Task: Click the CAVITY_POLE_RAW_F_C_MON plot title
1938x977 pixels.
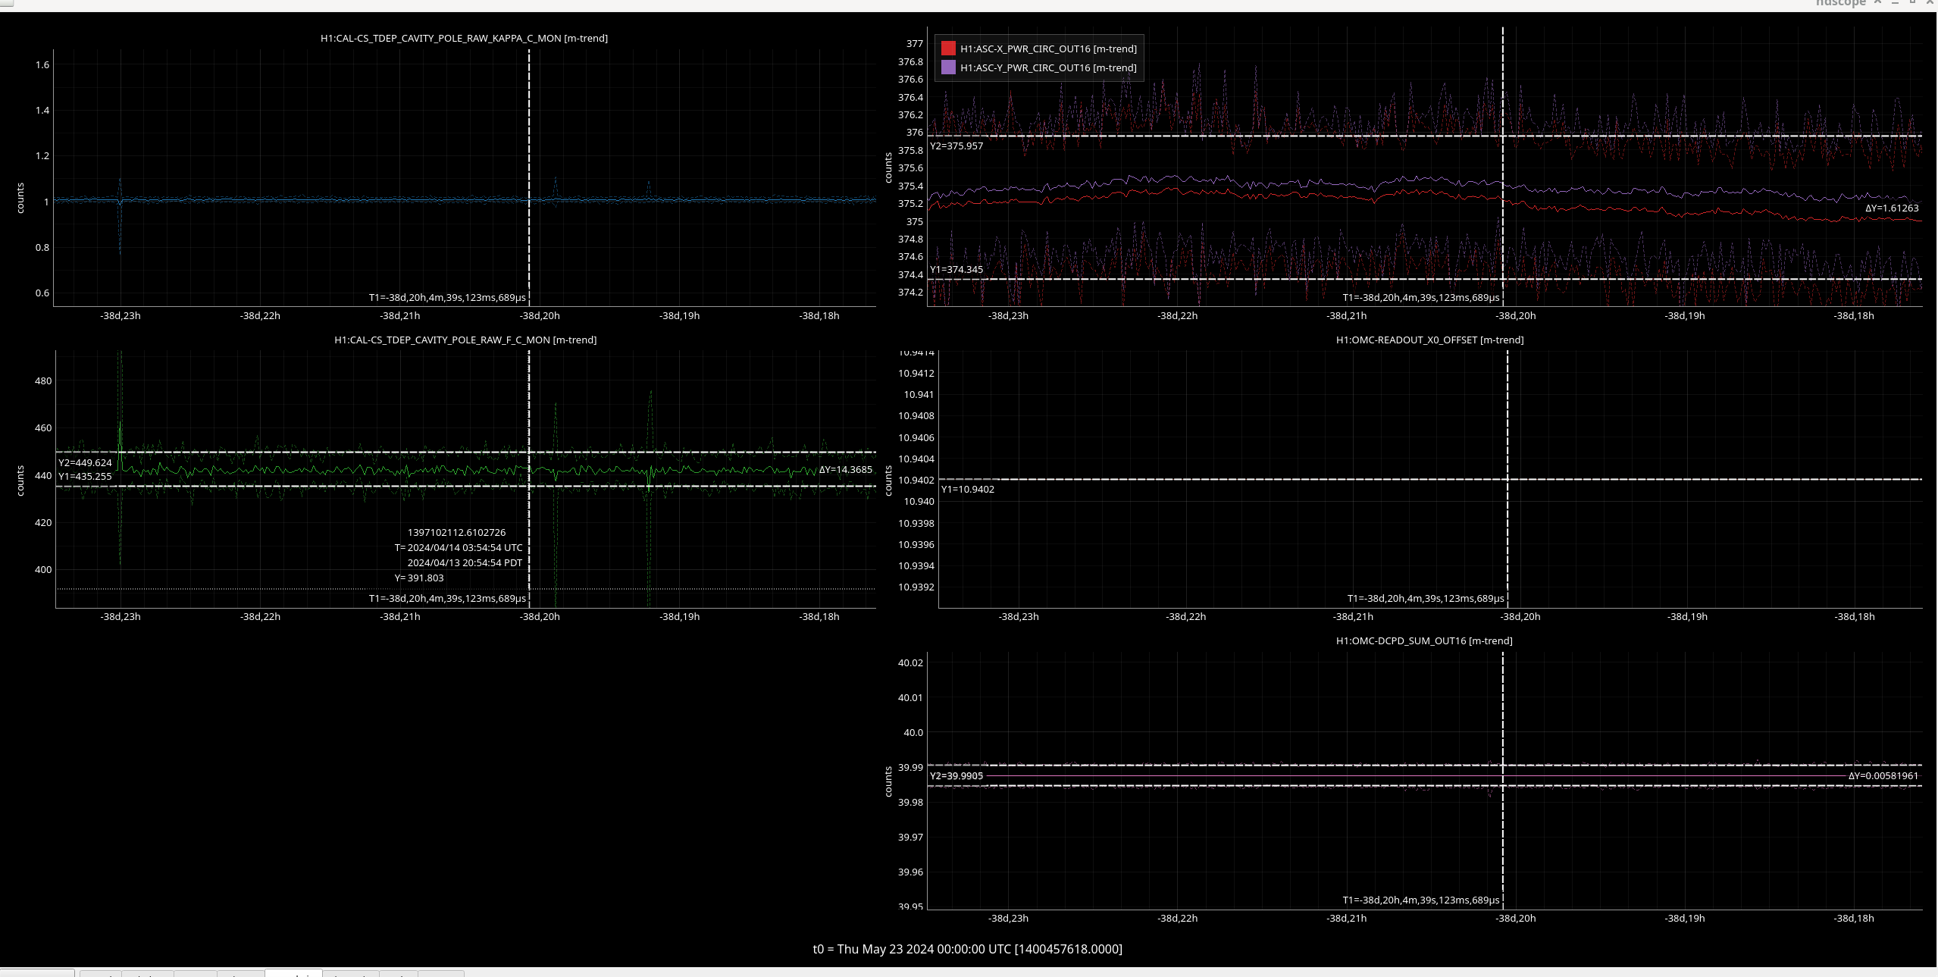Action: 465,340
